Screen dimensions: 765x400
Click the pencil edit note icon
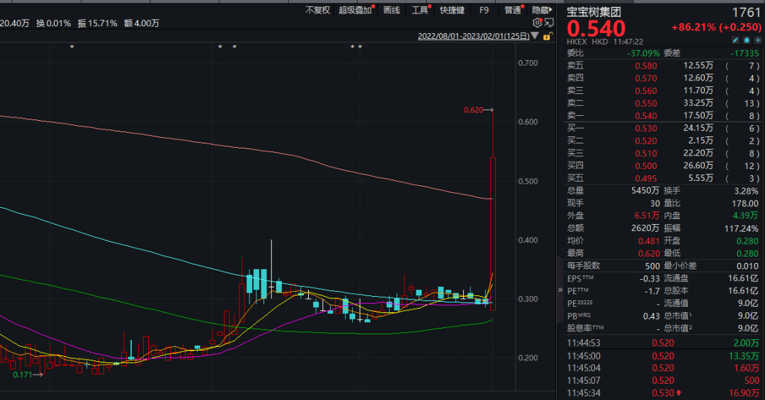[x=736, y=40]
